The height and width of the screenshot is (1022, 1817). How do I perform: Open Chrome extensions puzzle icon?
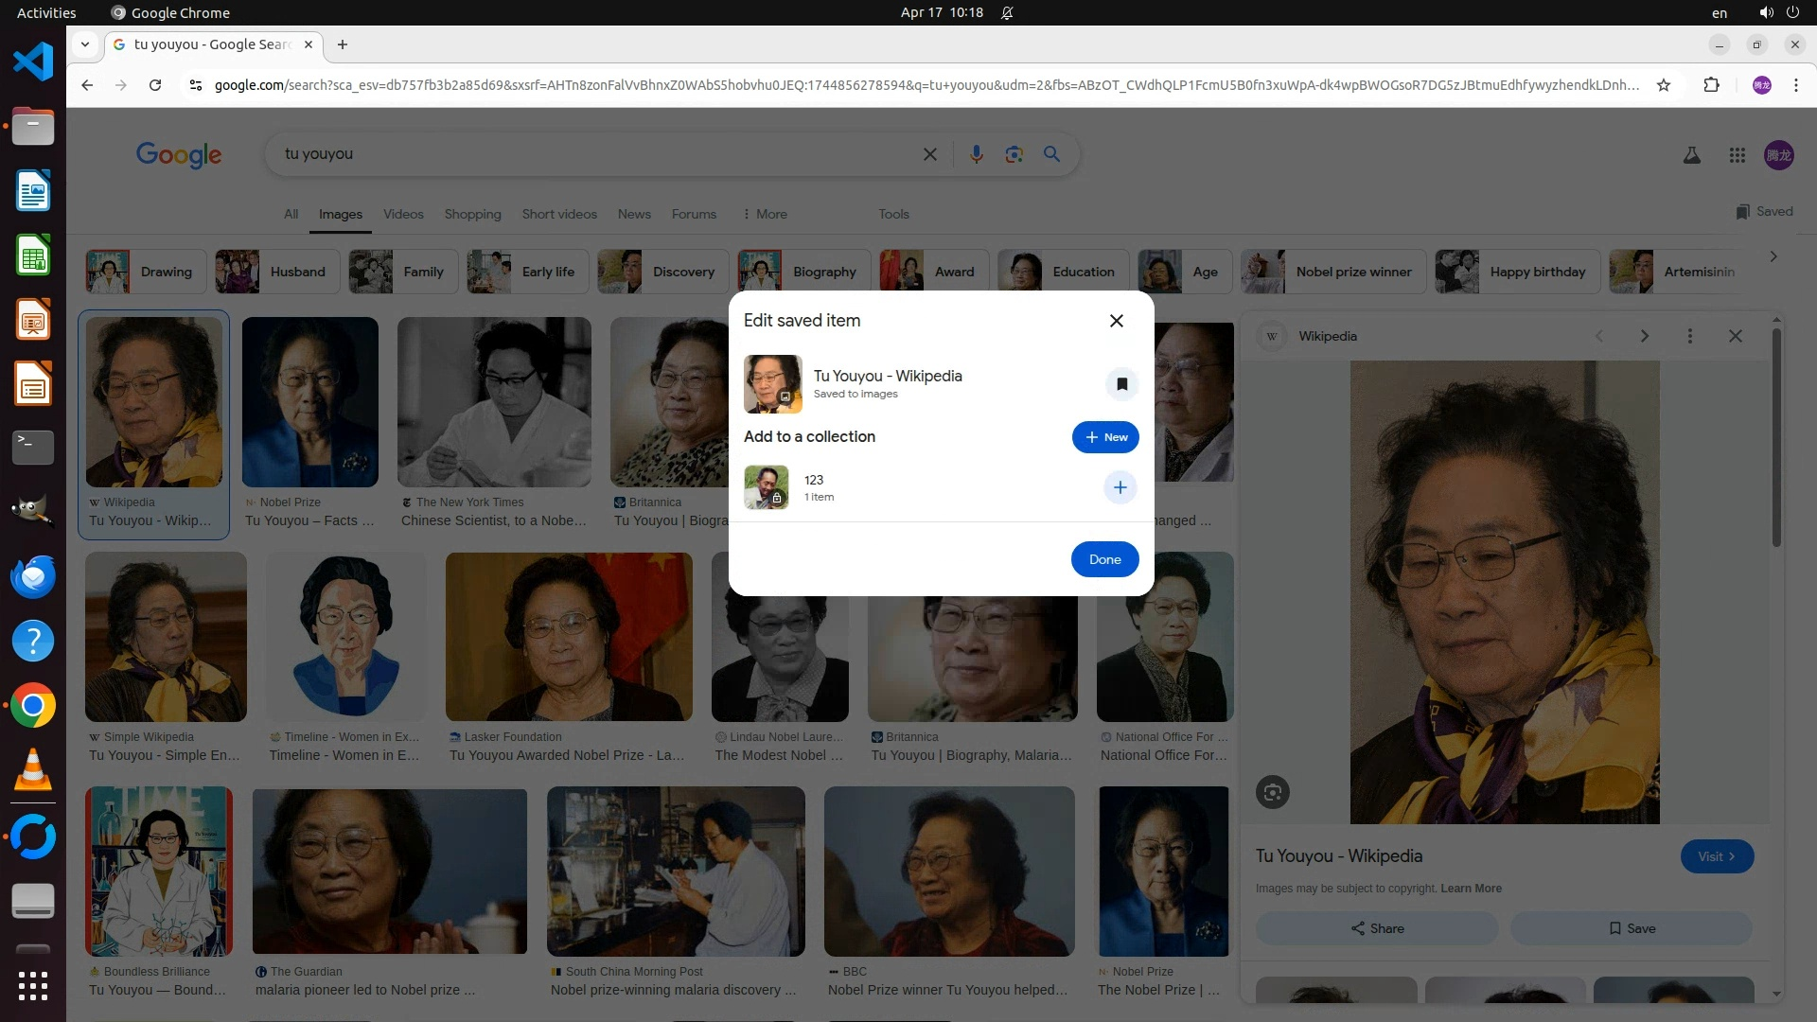[1711, 85]
